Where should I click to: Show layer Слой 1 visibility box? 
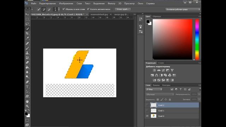[x=147, y=110]
